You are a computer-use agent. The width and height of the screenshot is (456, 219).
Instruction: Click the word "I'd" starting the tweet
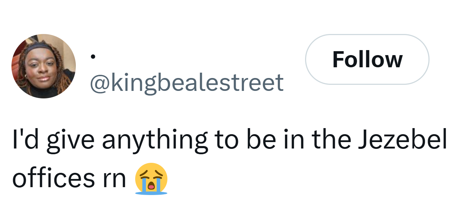[24, 139]
